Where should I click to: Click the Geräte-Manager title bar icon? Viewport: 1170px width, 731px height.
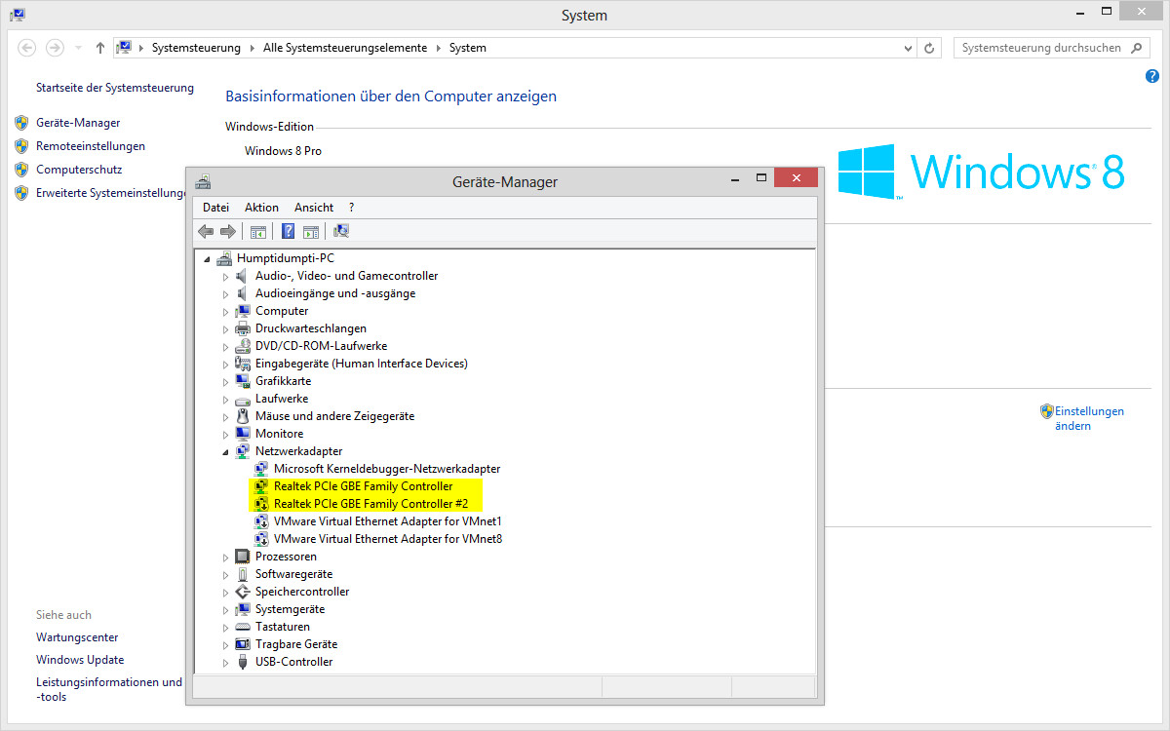click(203, 180)
